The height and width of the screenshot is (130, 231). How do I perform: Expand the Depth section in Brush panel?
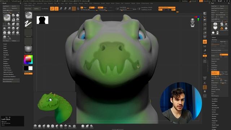coord(5,48)
